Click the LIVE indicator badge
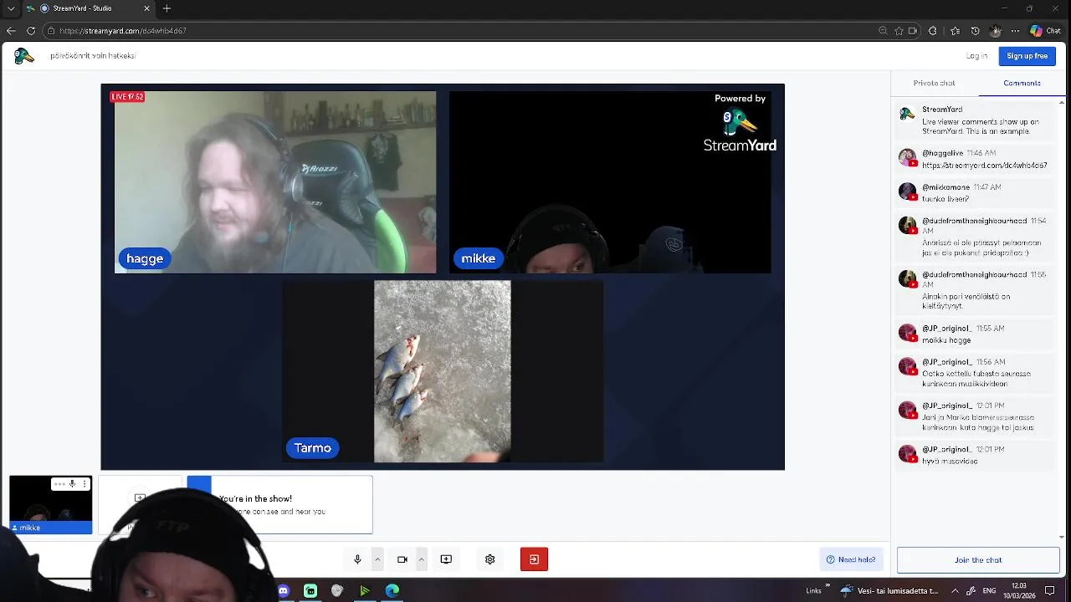The image size is (1071, 602). point(127,97)
